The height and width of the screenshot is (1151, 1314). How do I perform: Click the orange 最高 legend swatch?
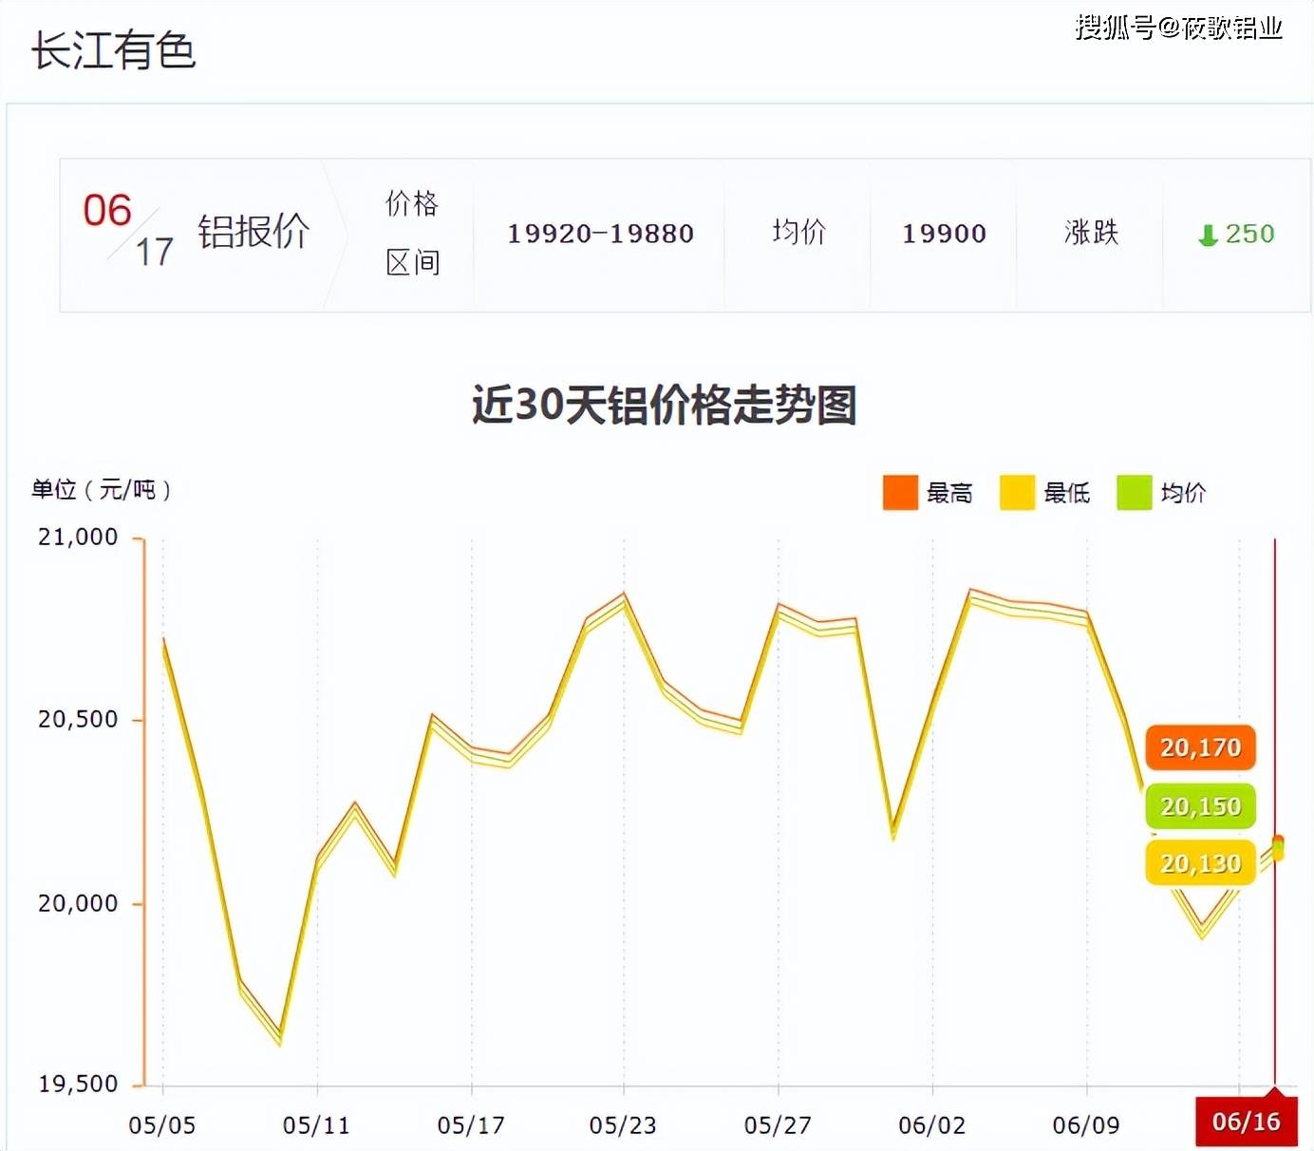(900, 493)
